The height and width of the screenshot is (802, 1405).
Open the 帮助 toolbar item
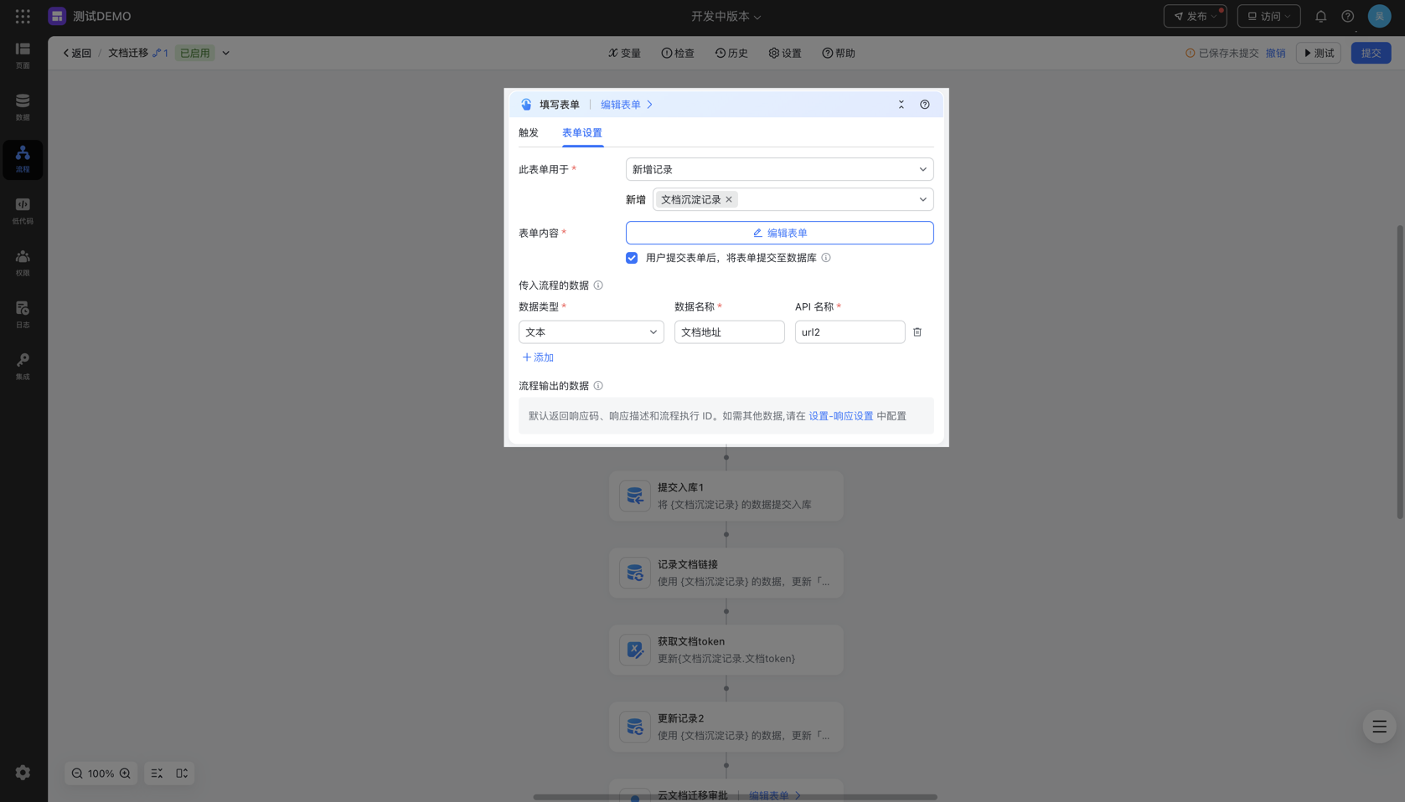pyautogui.click(x=839, y=53)
